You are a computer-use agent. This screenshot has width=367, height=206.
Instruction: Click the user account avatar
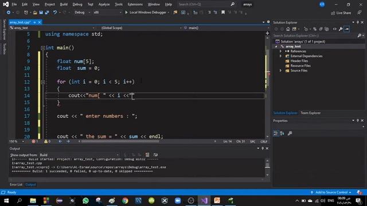click(322, 4)
